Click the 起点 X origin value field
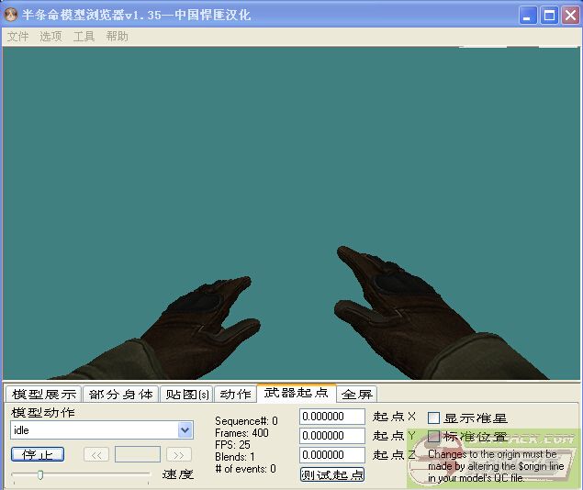Screen dimensions: 583x490 coord(332,417)
